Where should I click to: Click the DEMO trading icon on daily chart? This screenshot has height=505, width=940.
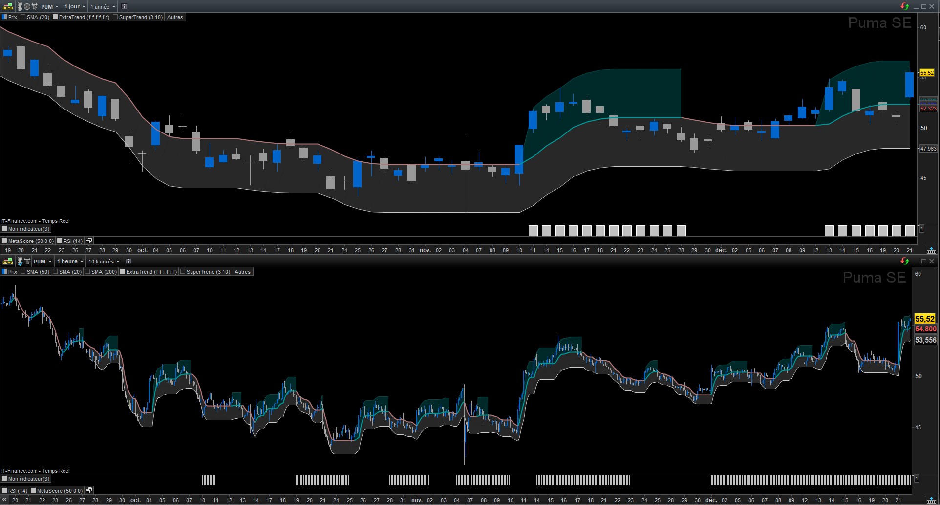click(x=8, y=7)
